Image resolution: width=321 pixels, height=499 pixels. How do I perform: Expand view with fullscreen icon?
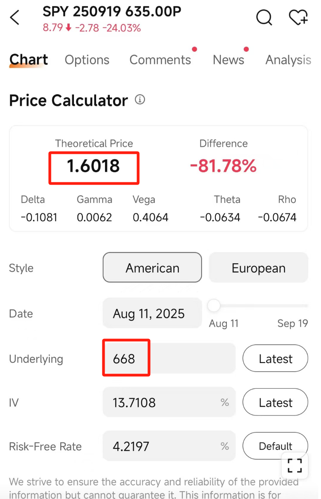pyautogui.click(x=295, y=465)
